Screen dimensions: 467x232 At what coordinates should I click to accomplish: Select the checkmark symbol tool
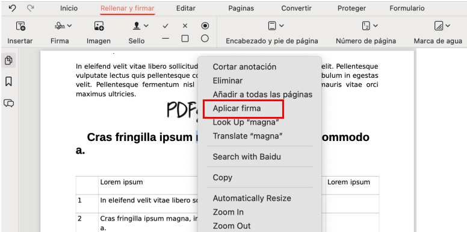pyautogui.click(x=165, y=27)
